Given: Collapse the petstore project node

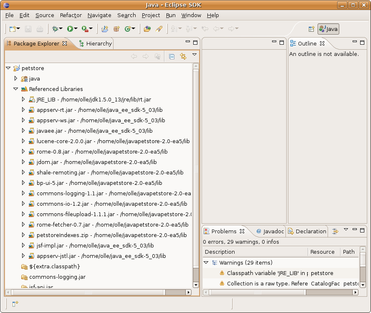Looking at the screenshot, I should [x=8, y=68].
